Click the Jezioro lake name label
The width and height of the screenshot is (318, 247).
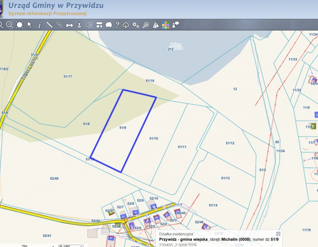175,44
